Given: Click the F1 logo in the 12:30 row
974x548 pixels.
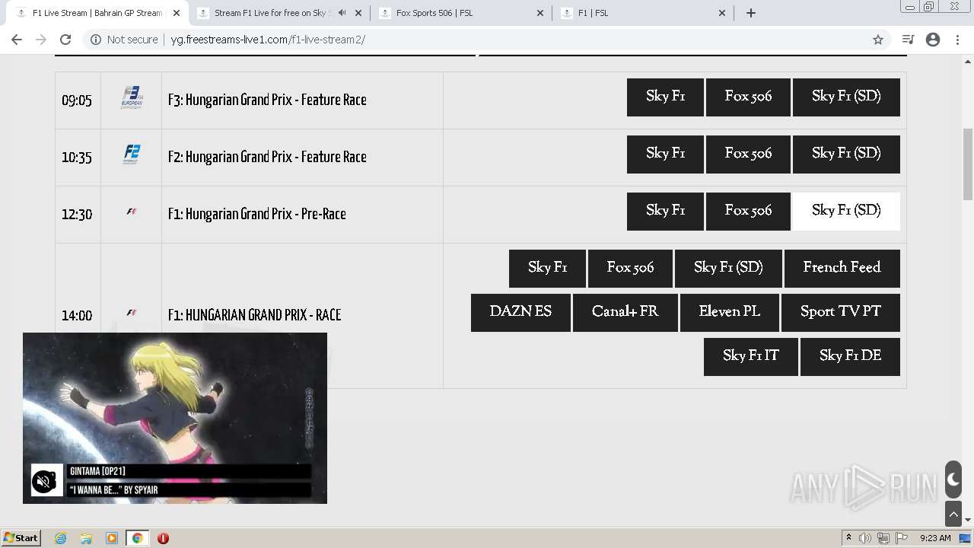Looking at the screenshot, I should coord(132,212).
